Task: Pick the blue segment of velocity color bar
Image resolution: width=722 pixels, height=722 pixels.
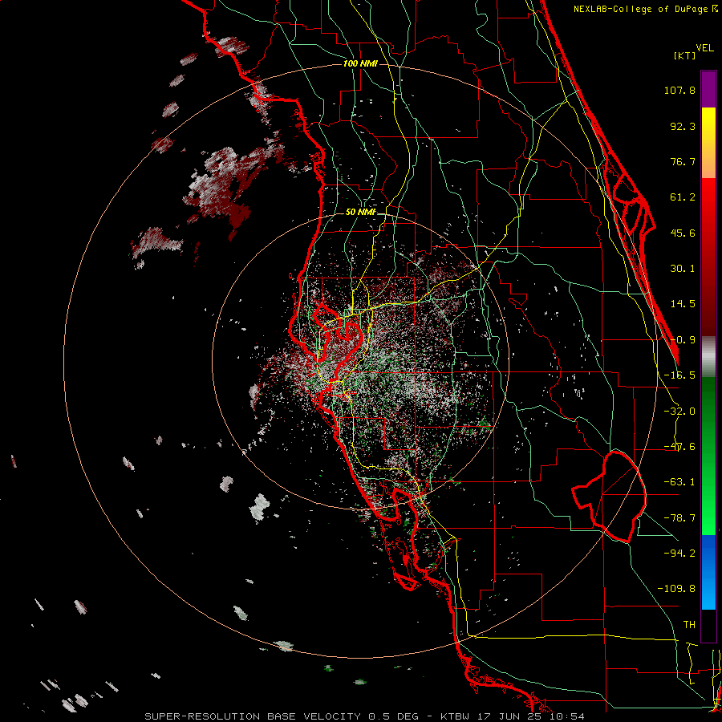Action: point(708,572)
